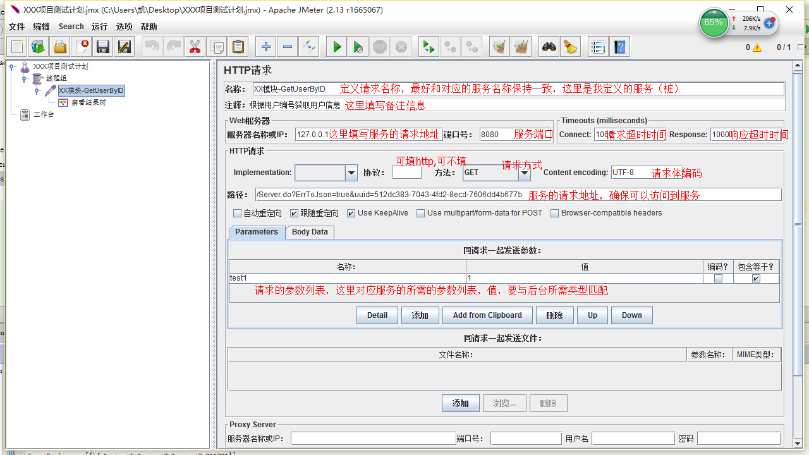Open Search with binoculars icon
Screen dimensions: 809x455
[549, 47]
